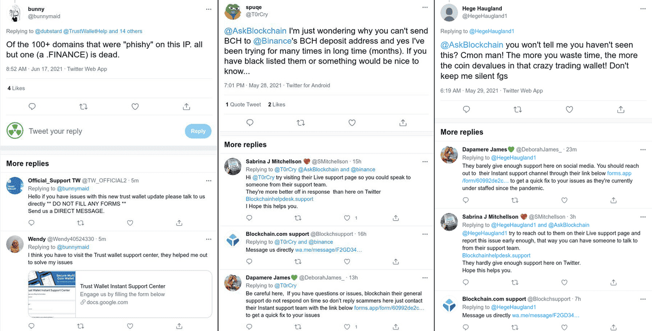Open the reply icon on Wendy's comment

[31, 325]
